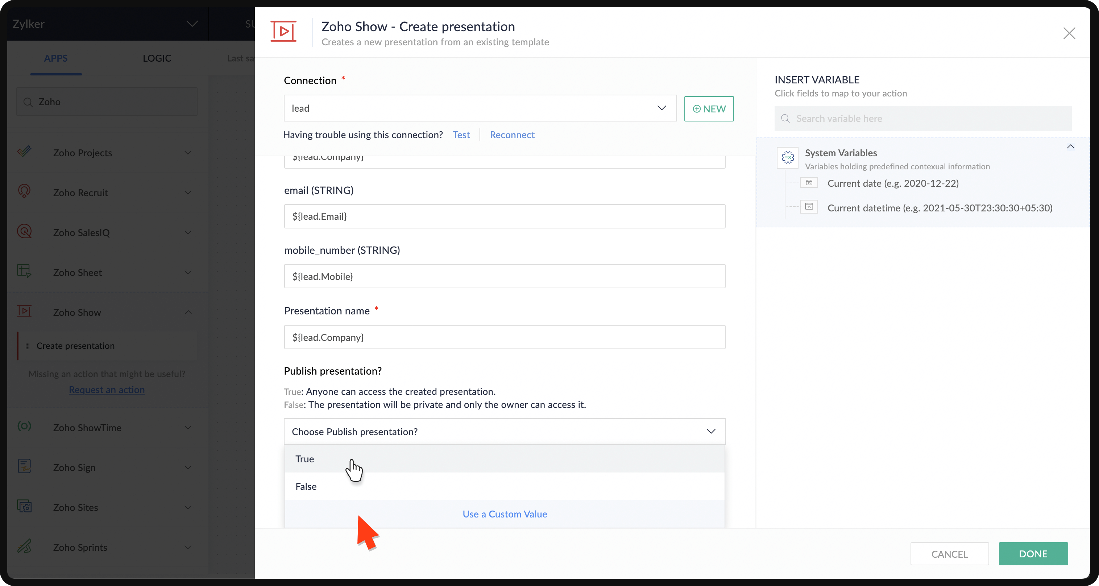Click the NEW connection button
The image size is (1099, 586).
pyautogui.click(x=709, y=109)
